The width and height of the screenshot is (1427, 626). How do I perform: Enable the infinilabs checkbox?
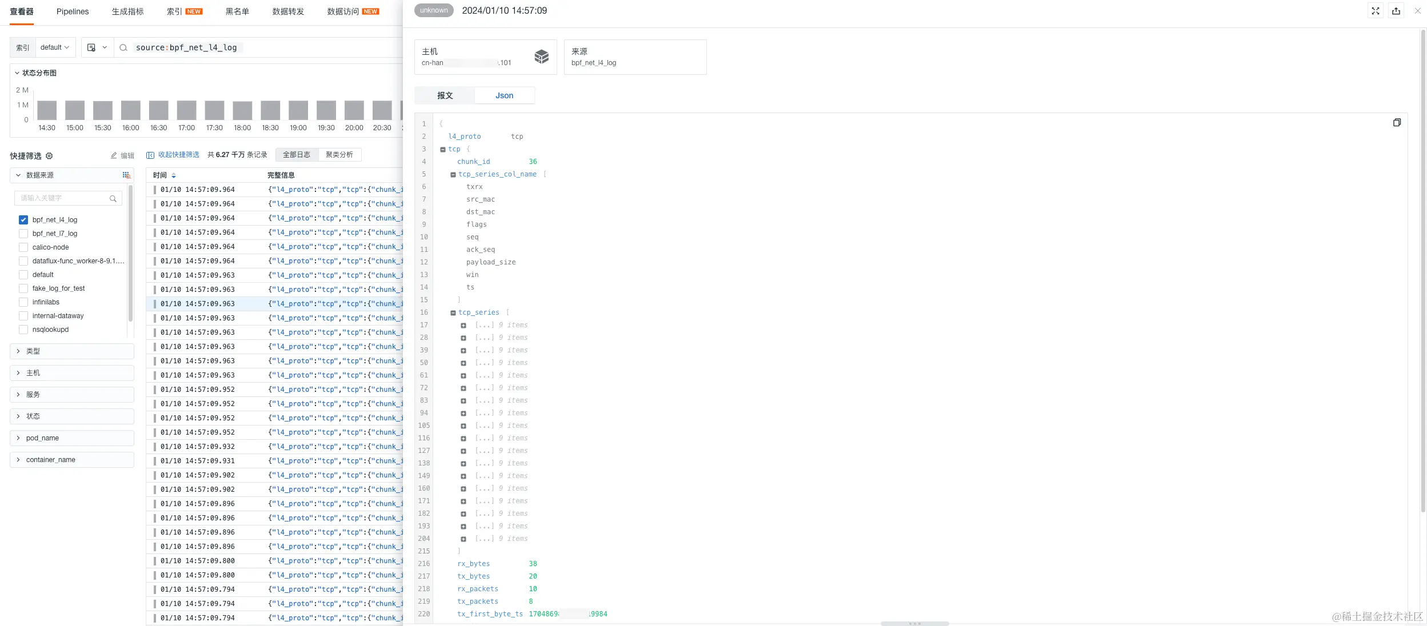pos(23,302)
